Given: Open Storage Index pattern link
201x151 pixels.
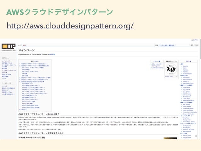Looking at the screenshot, I should 187,120.
